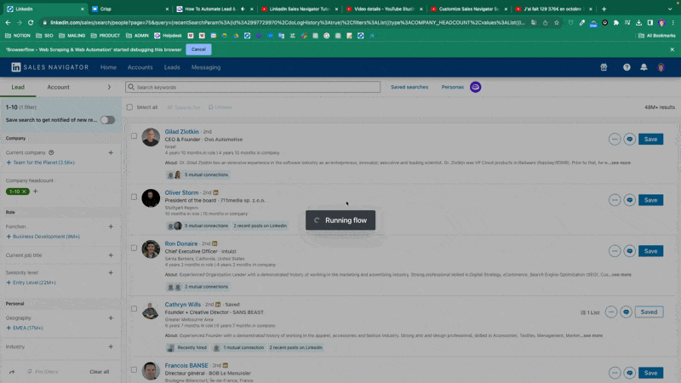Click the LinkedIn Sales Navigator logo
The height and width of the screenshot is (383, 681).
pos(50,67)
